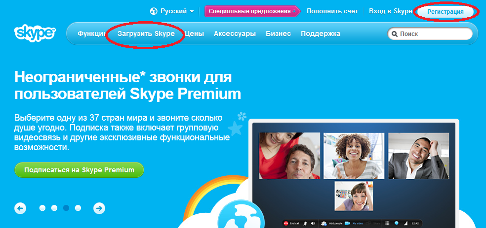
Task: Select the second carousel dot
Action: click(54, 208)
